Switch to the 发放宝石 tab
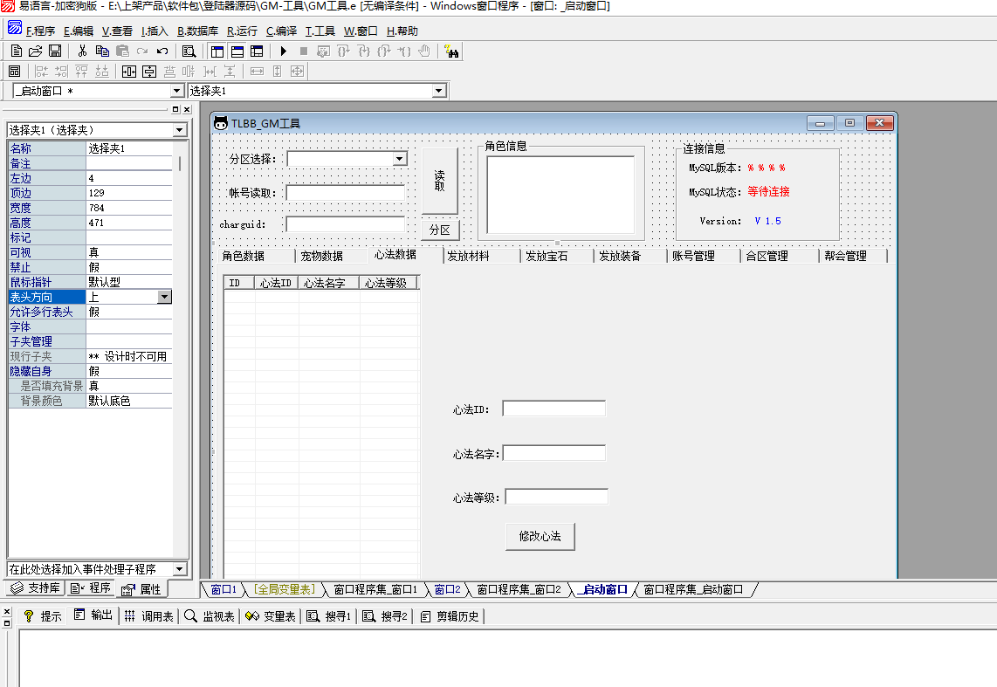Viewport: 997px width, 687px height. [547, 256]
